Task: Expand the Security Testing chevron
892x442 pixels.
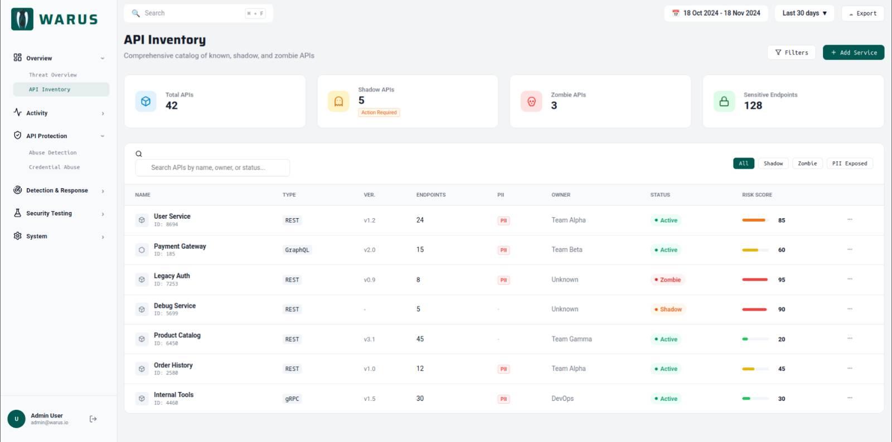Action: click(x=103, y=214)
